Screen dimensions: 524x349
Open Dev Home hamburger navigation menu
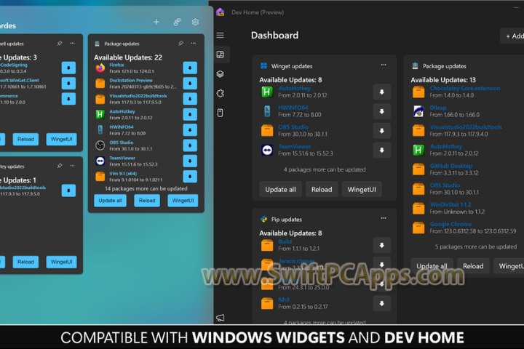coord(221,35)
